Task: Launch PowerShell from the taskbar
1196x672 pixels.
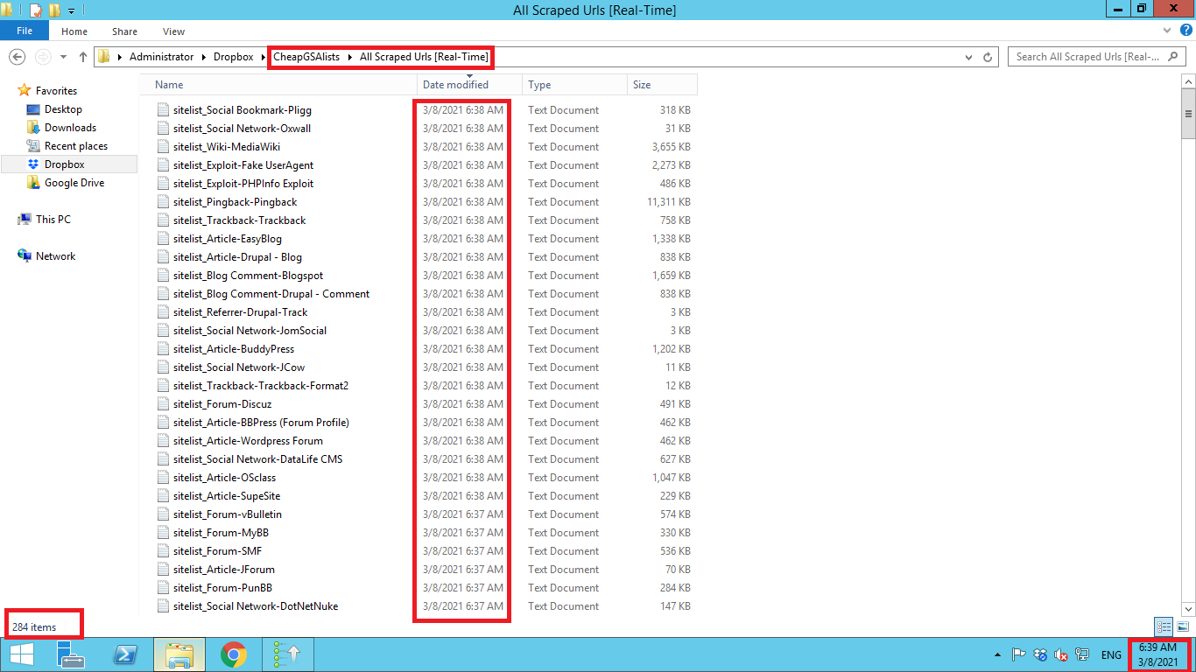Action: (125, 654)
